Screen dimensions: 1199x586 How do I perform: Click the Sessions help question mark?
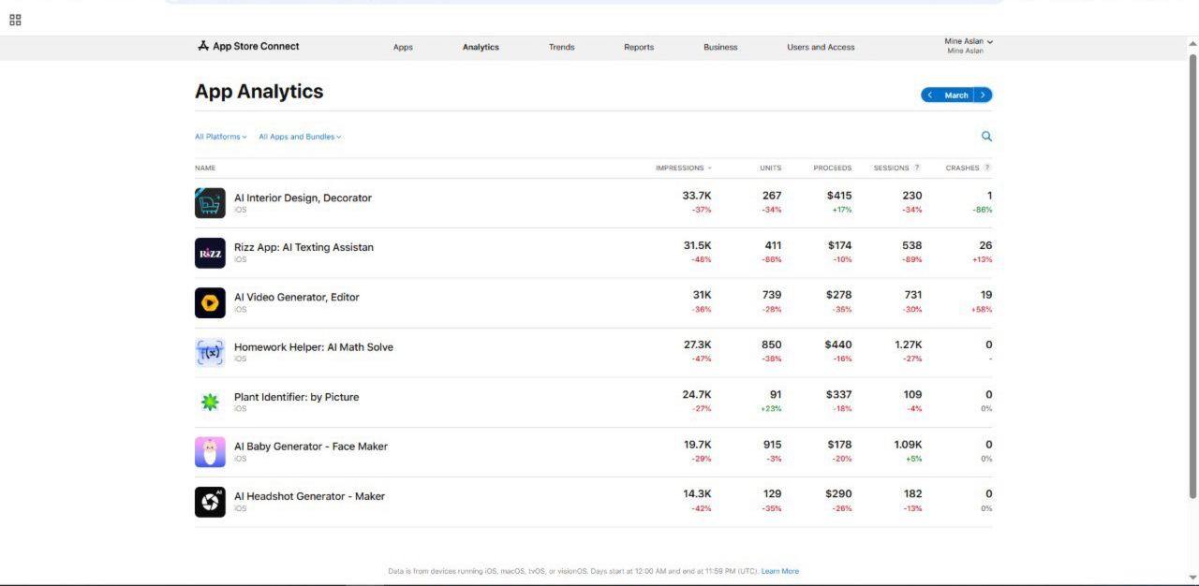[x=917, y=168]
